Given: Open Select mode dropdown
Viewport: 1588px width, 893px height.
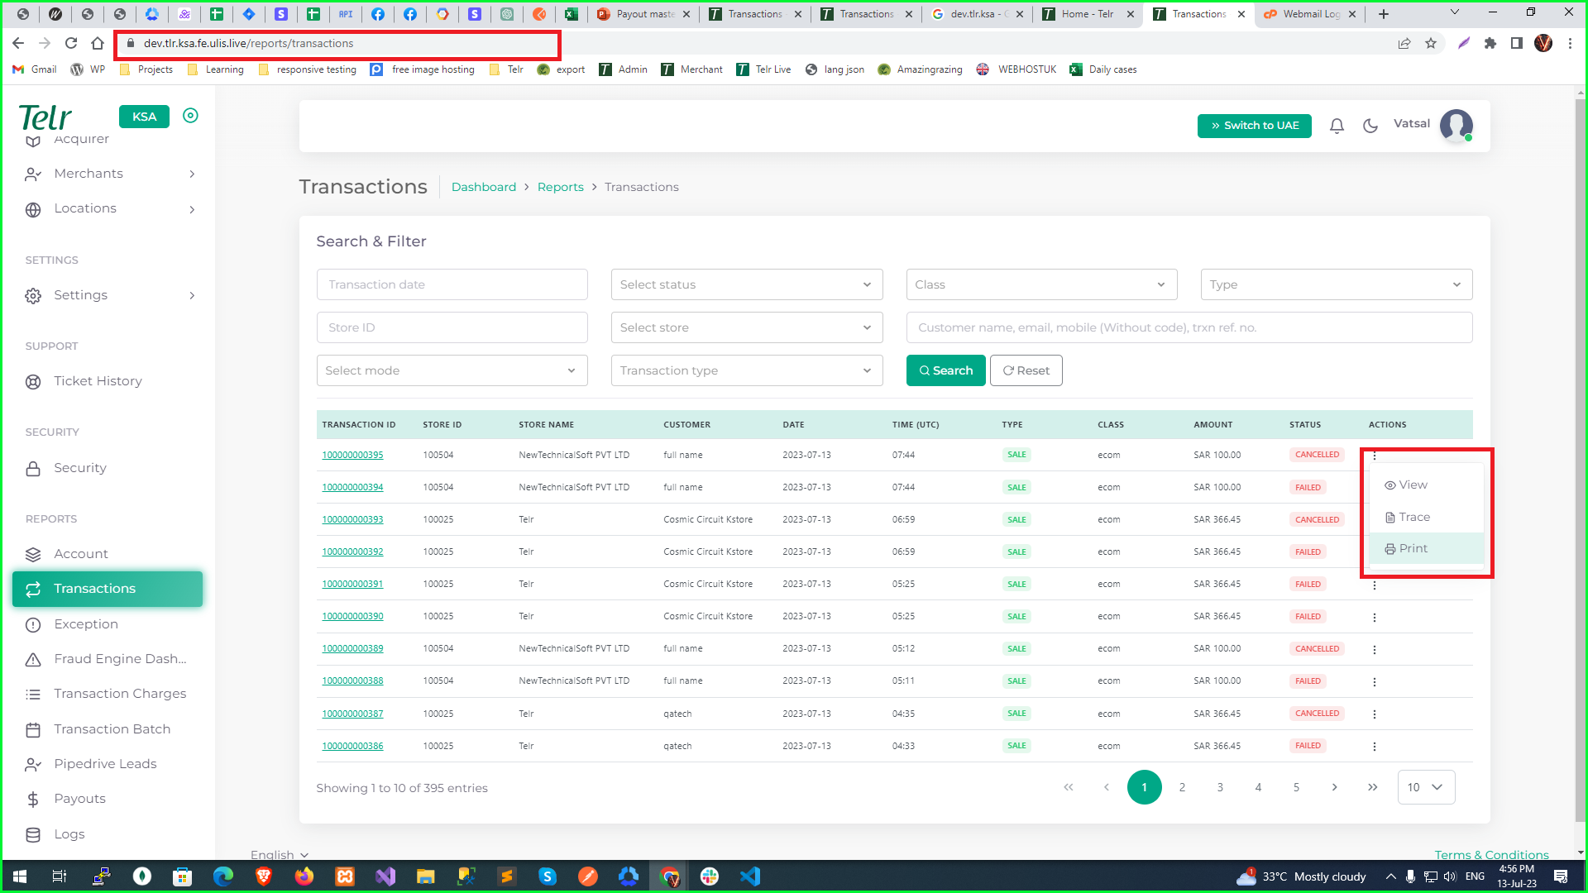Looking at the screenshot, I should point(452,370).
